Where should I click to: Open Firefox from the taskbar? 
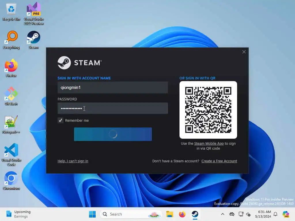coord(182,214)
